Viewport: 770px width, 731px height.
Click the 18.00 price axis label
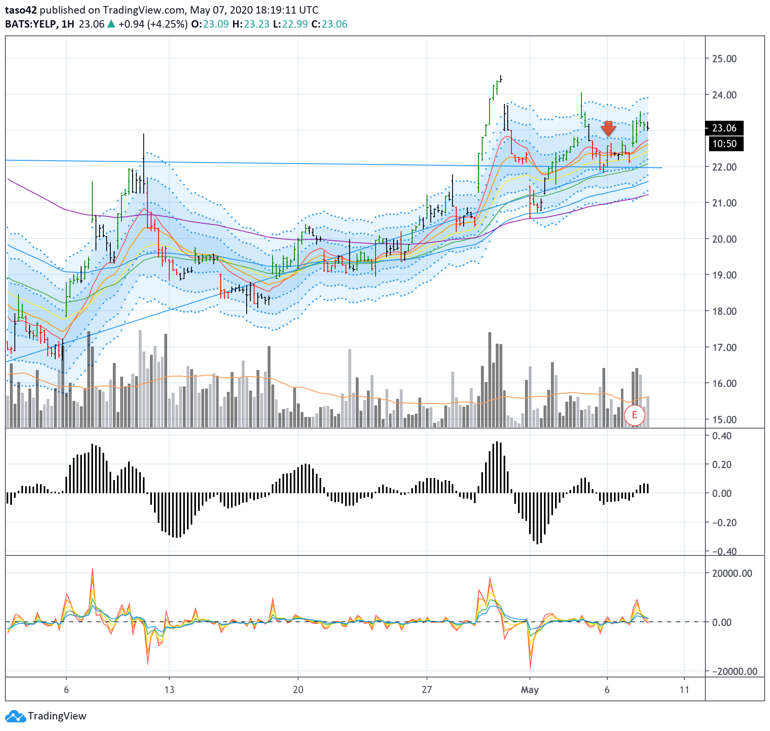pos(724,311)
